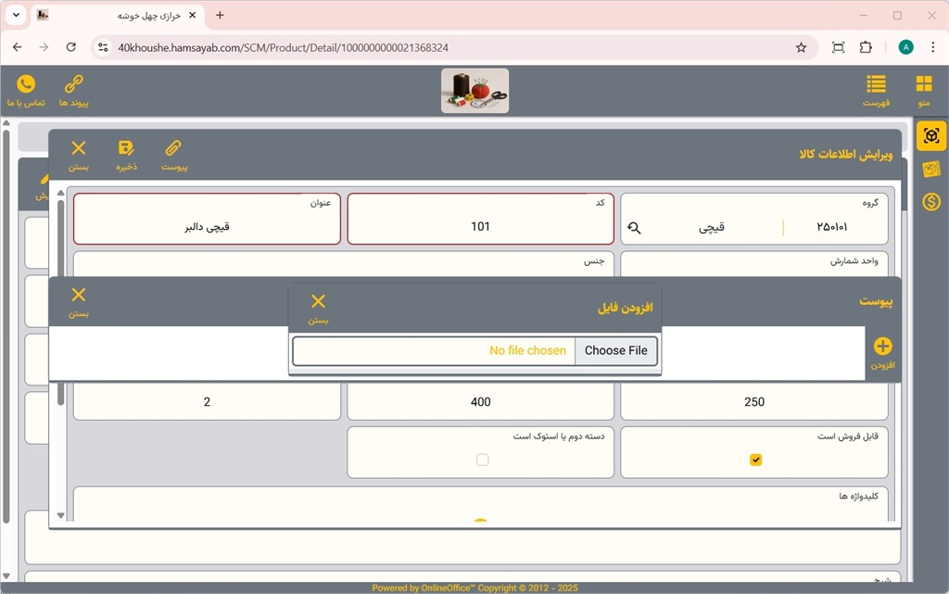
Task: Open the list index icon
Action: coord(876,84)
